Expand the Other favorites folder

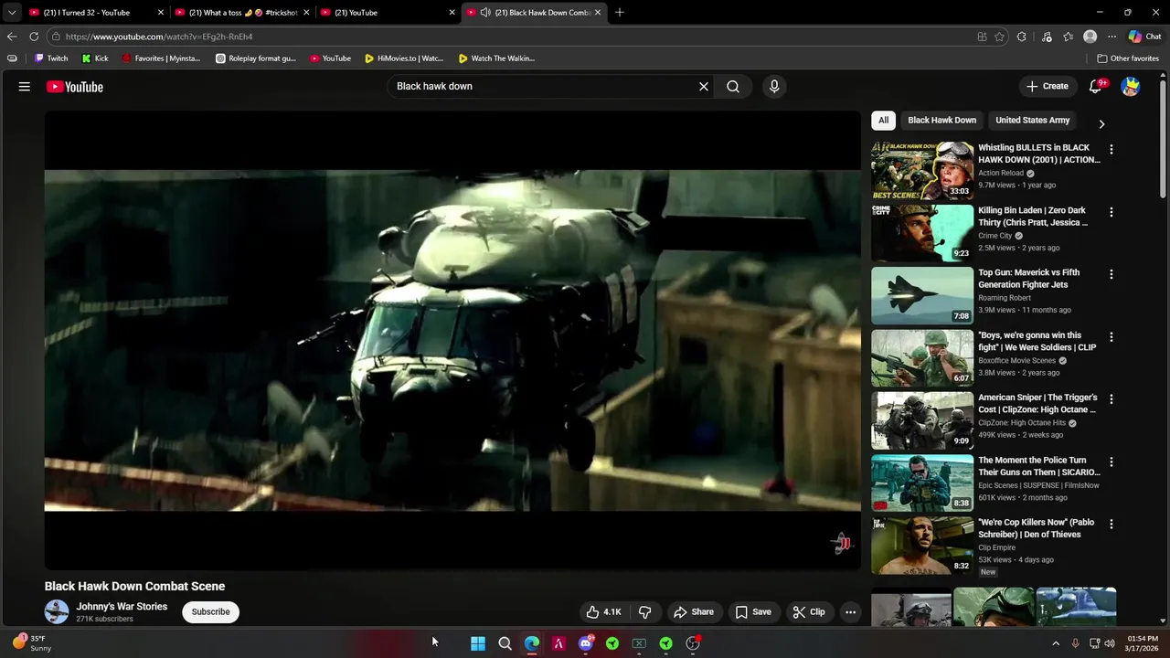tap(1128, 58)
